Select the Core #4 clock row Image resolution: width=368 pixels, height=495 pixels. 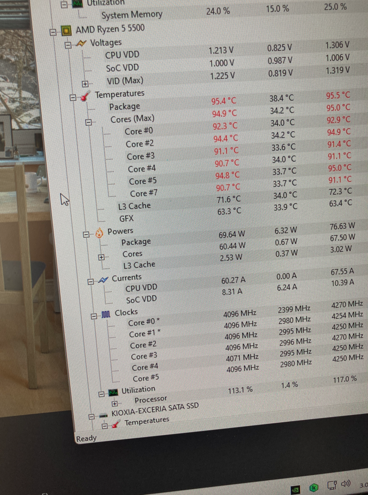click(145, 367)
